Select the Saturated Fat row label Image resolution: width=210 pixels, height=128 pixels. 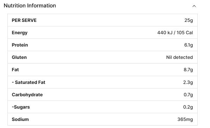(x=29, y=82)
